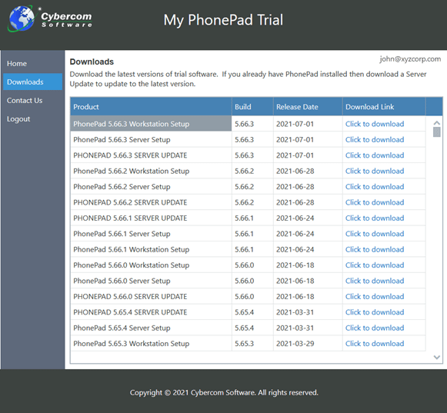
Task: Sort by the Product column header
Action: pos(151,107)
